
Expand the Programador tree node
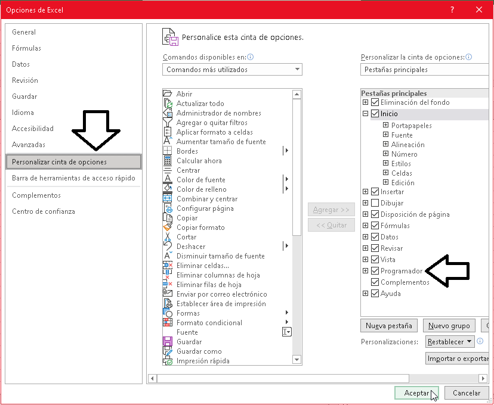(x=366, y=271)
